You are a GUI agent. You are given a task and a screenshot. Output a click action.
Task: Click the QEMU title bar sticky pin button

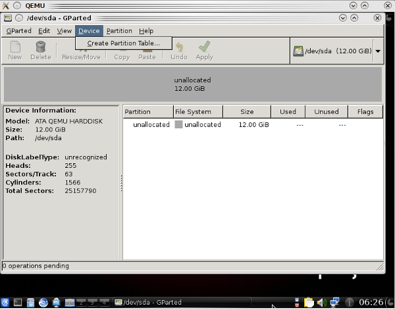coord(17,5)
